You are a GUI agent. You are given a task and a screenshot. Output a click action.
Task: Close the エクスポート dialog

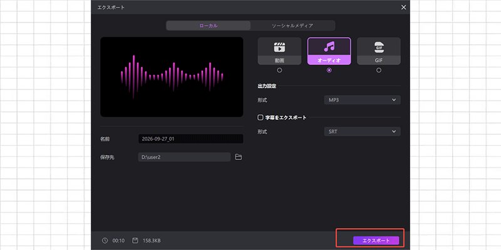403,7
